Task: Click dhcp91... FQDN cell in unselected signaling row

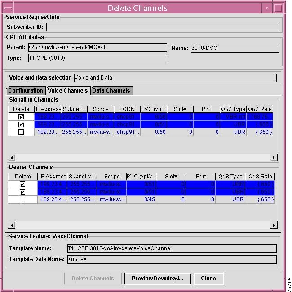Action: click(127, 132)
